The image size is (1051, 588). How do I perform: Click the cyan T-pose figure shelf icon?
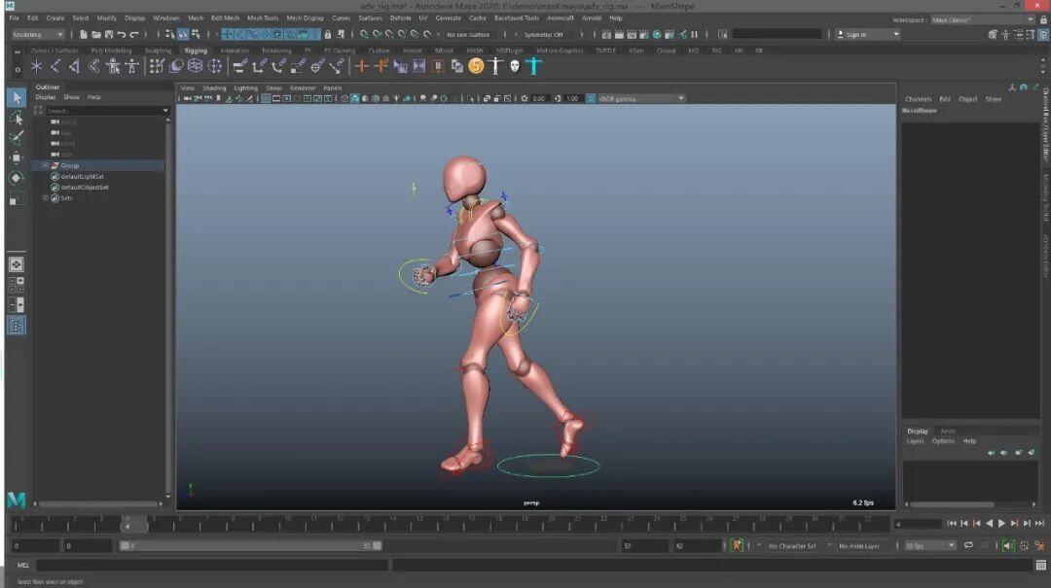tap(534, 66)
